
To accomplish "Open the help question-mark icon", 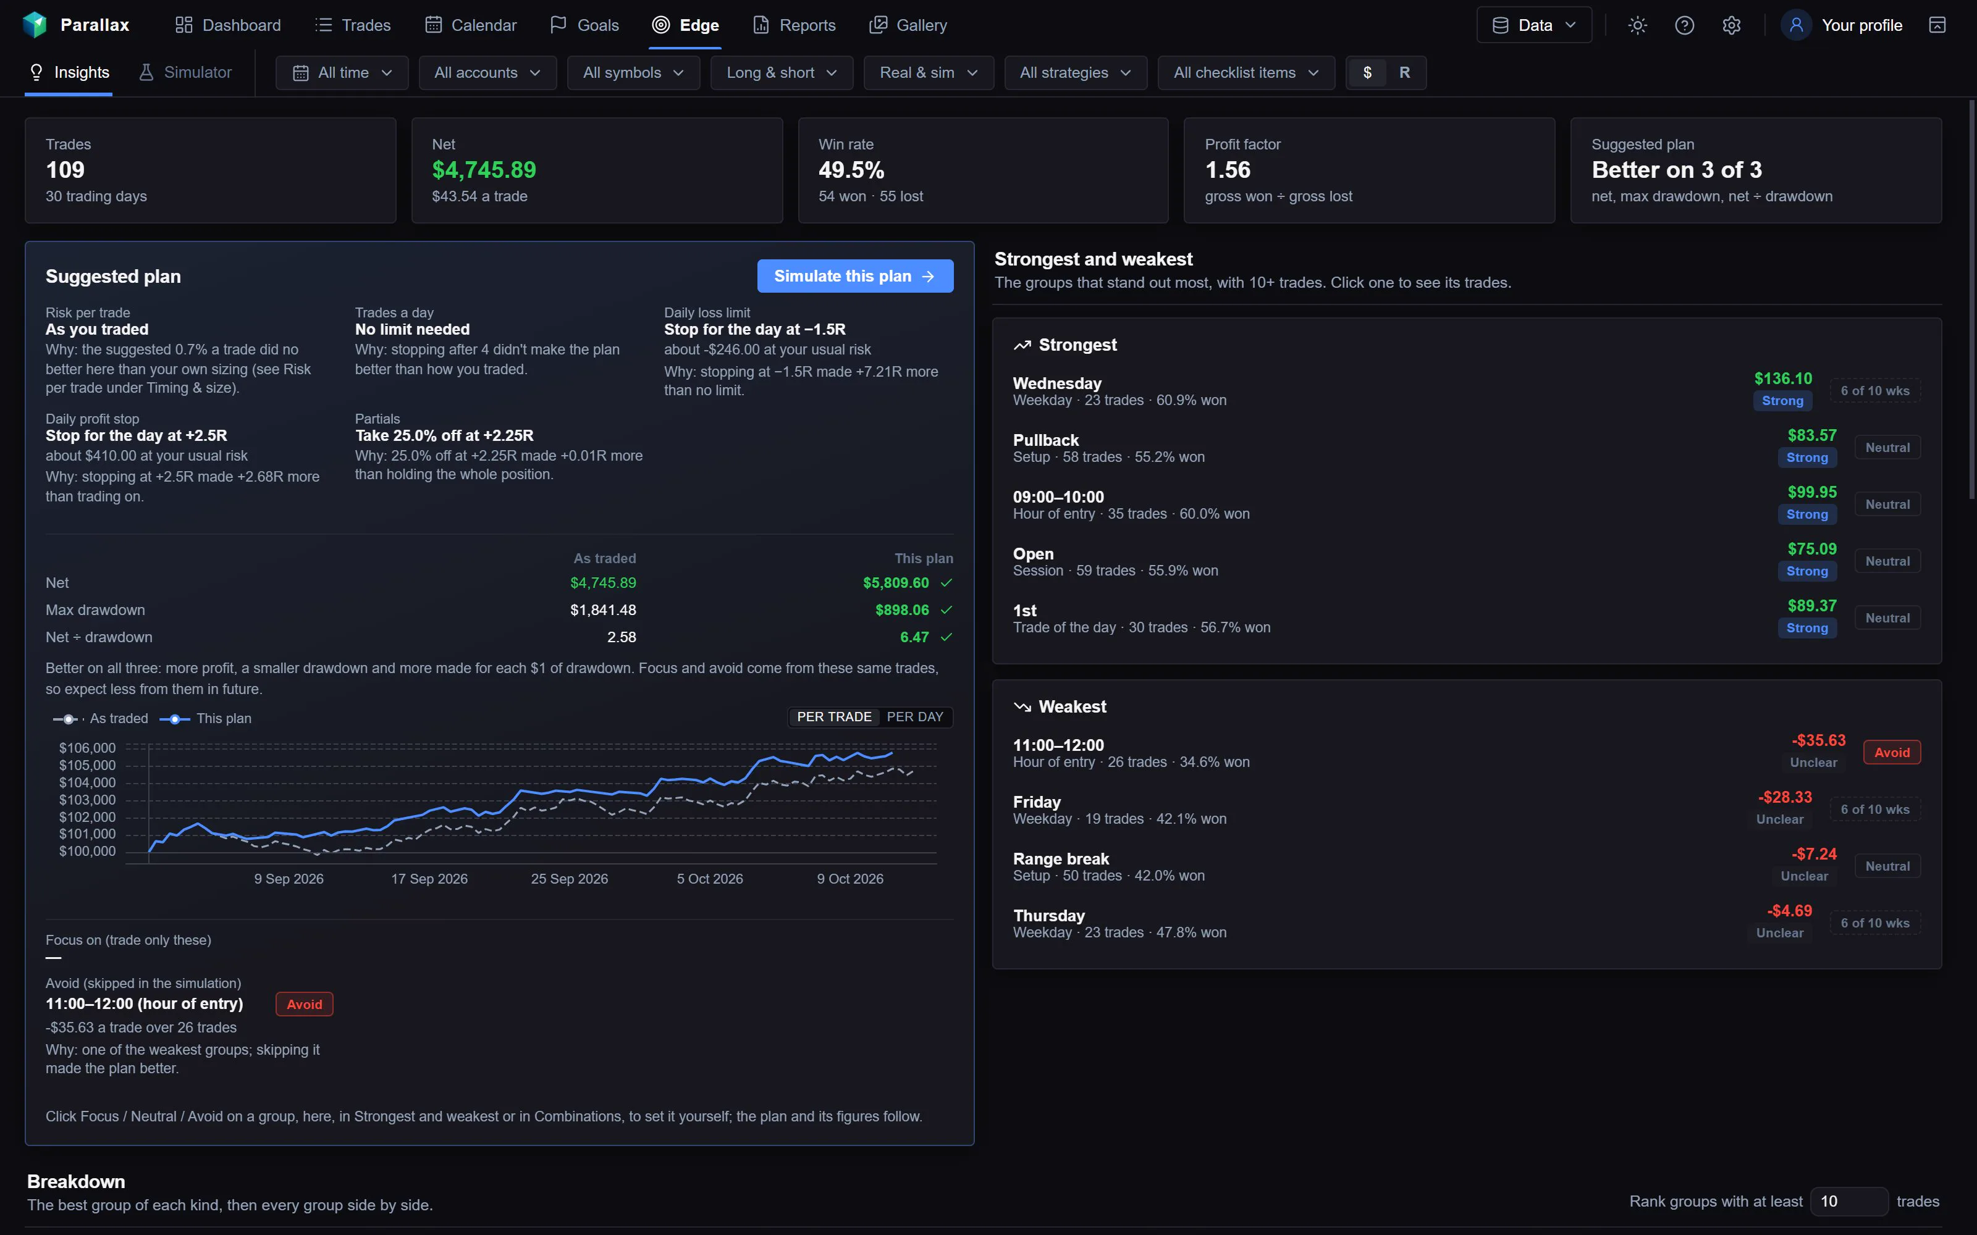I will pos(1685,25).
